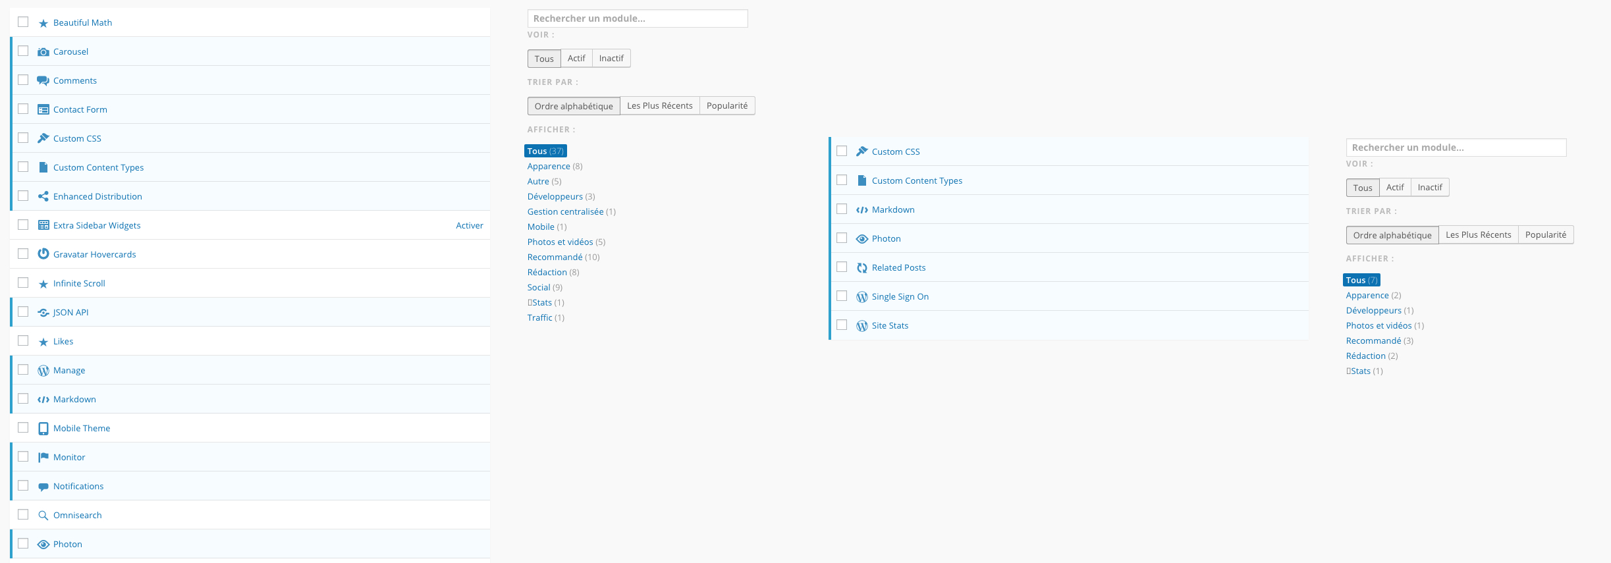
Task: Select Ordre alphabétique in the second filter panel
Action: coord(1392,235)
